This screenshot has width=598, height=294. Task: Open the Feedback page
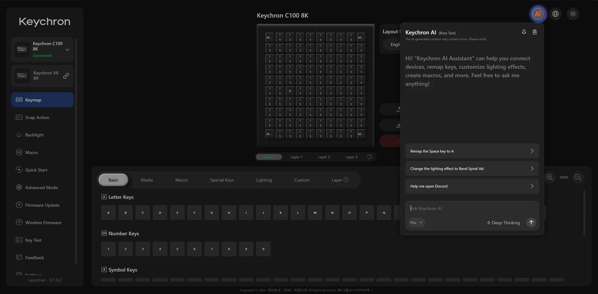click(x=42, y=258)
